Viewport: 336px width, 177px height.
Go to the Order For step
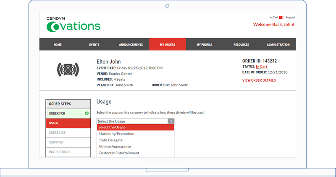(x=68, y=113)
